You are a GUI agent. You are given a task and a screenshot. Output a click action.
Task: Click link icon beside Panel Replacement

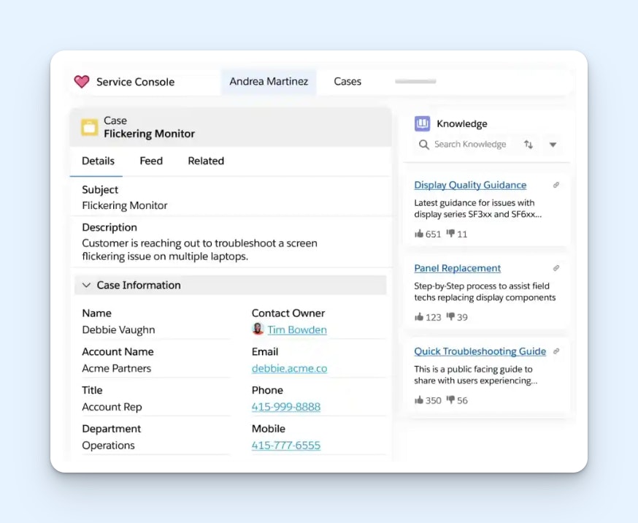click(x=556, y=269)
